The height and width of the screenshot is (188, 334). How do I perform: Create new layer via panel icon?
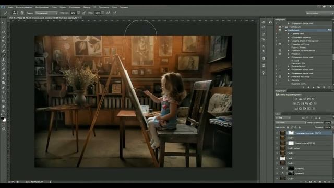coord(325,182)
